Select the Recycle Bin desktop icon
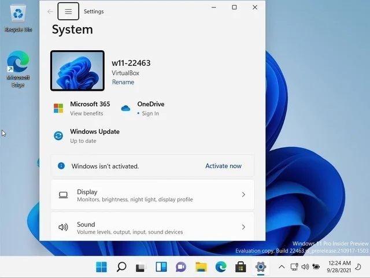370x278 pixels. pyautogui.click(x=18, y=18)
